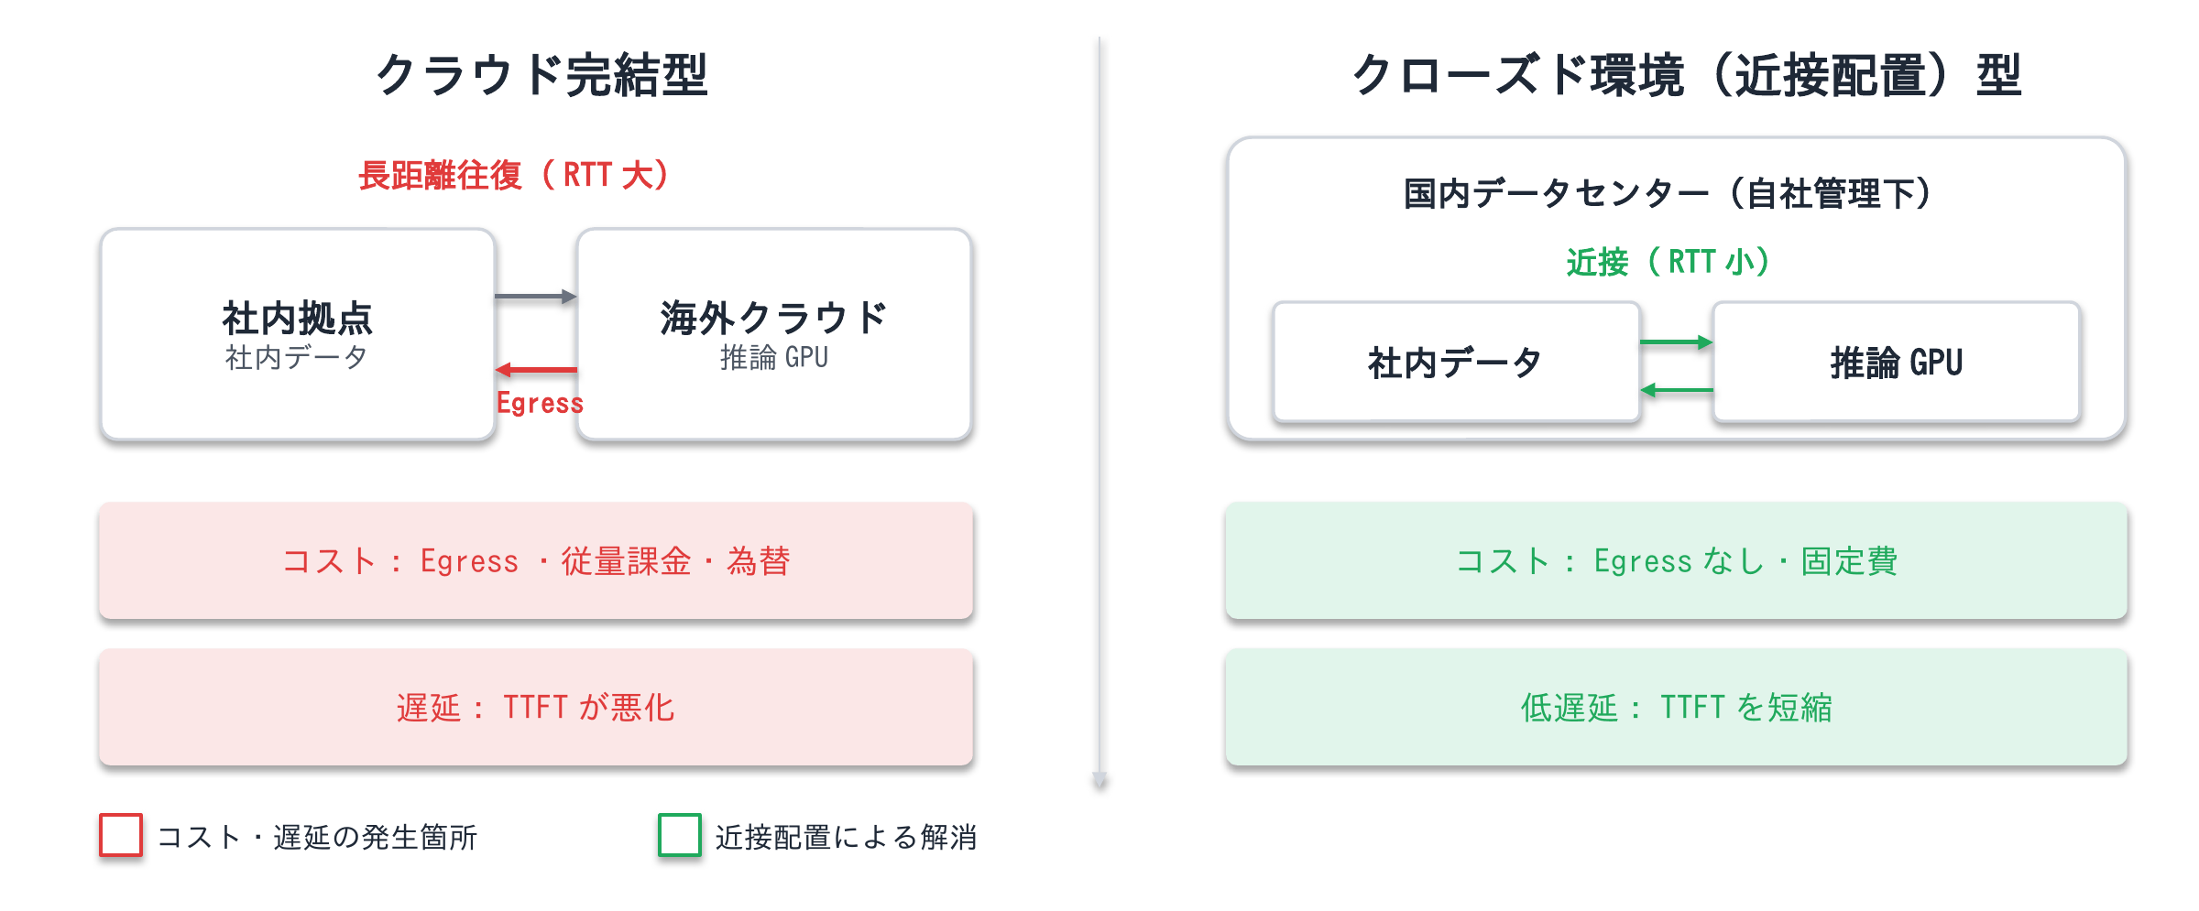The height and width of the screenshot is (911, 2199).
Task: Click the コスト:Egress なし・固定費 panel
Action: [x=1677, y=560]
